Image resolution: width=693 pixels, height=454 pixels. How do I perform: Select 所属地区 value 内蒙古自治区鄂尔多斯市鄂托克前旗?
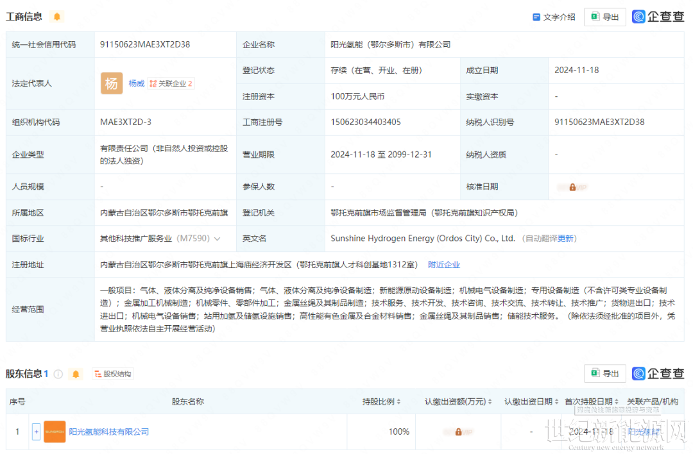click(x=164, y=213)
